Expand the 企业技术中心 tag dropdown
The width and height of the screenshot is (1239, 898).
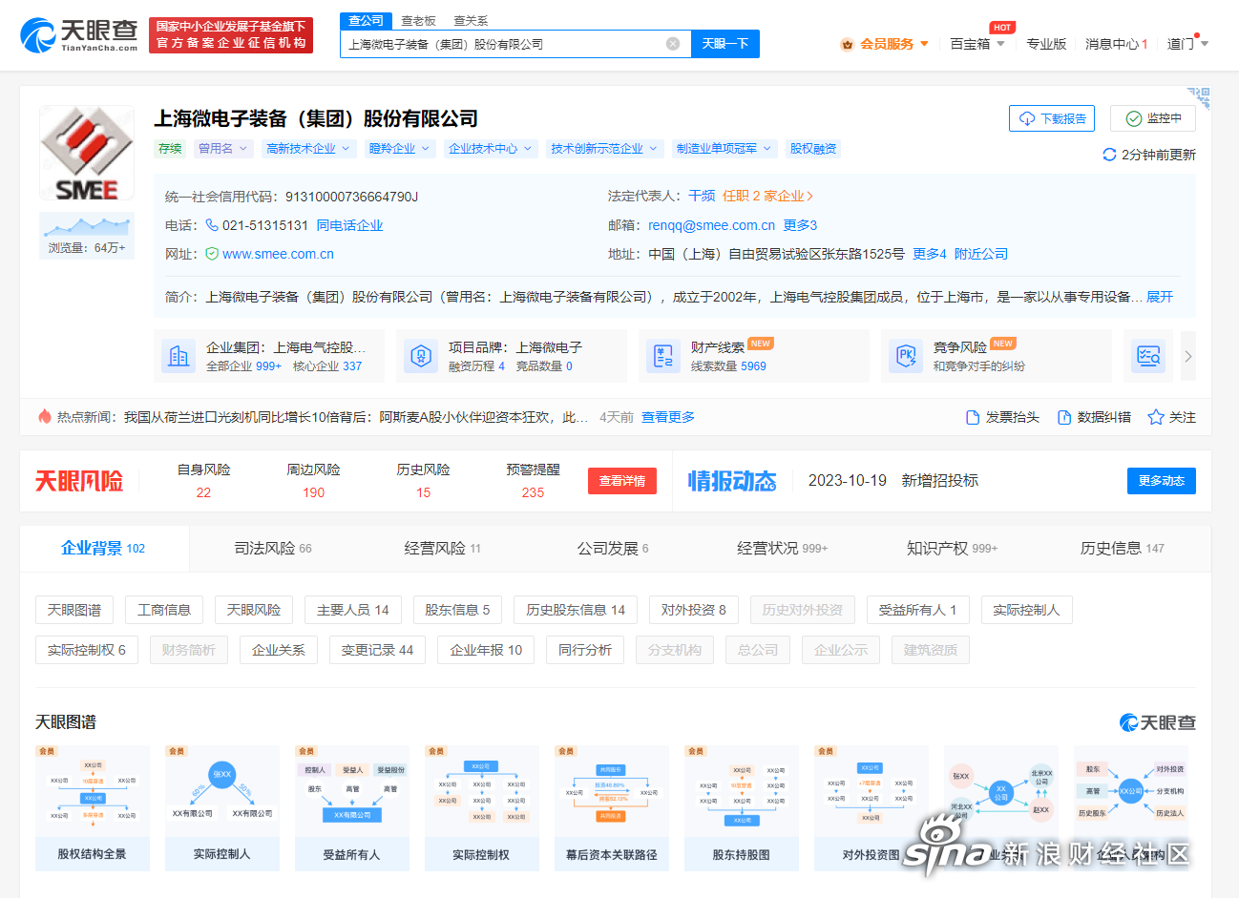(527, 149)
